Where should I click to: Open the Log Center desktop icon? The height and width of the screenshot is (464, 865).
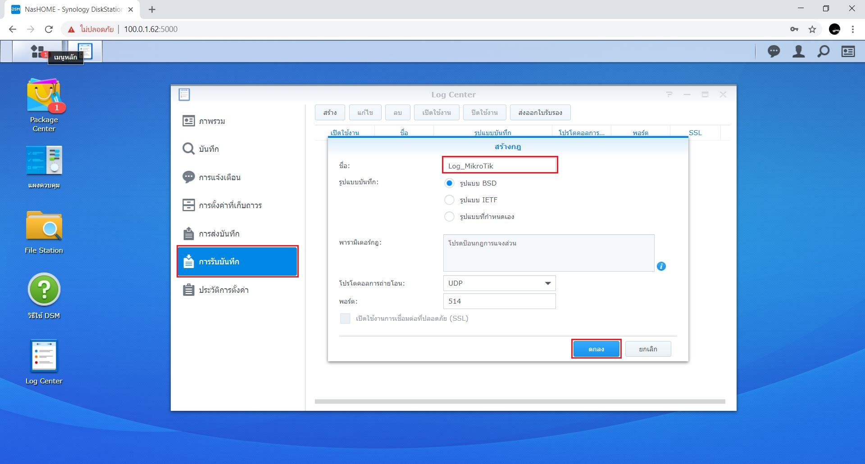click(44, 356)
